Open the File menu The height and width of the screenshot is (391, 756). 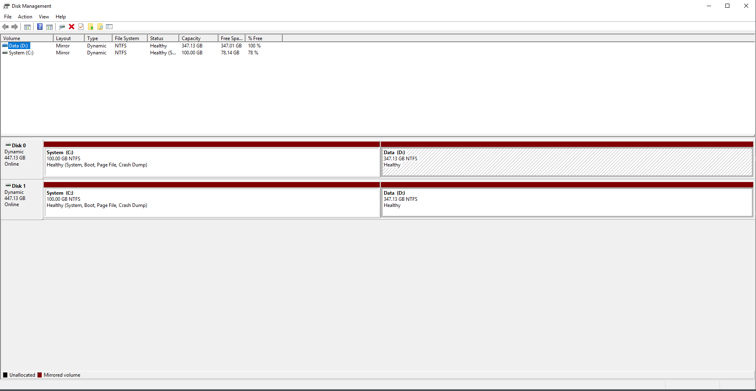click(8, 17)
